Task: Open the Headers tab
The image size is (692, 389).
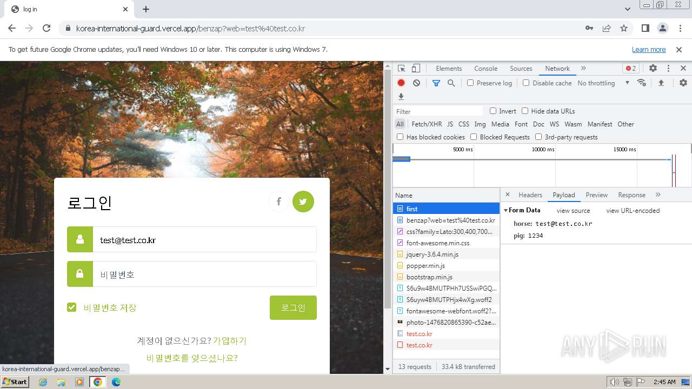Action: pyautogui.click(x=530, y=194)
